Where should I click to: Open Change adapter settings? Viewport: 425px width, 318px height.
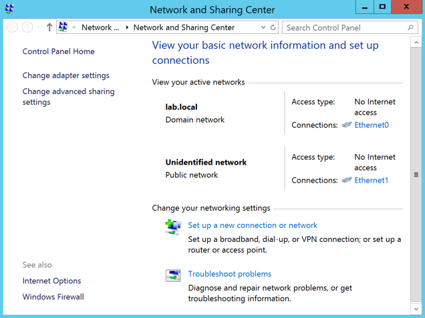(x=65, y=75)
